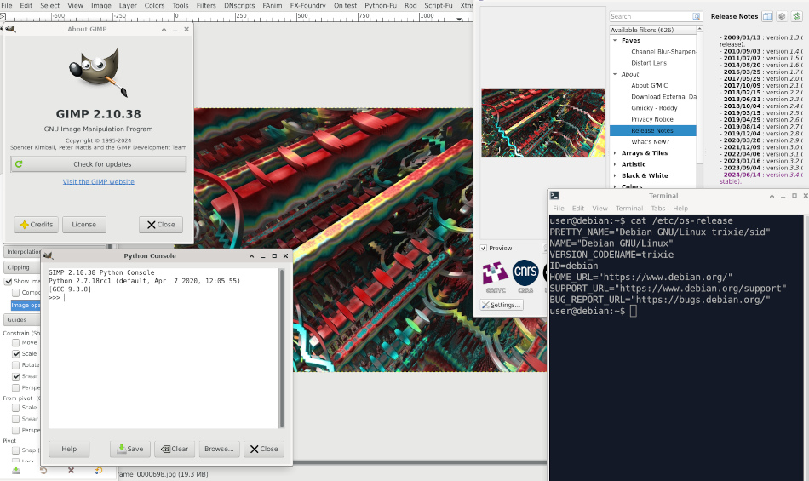Click the green refresh filters icon
The height and width of the screenshot is (481, 809).
tap(795, 16)
